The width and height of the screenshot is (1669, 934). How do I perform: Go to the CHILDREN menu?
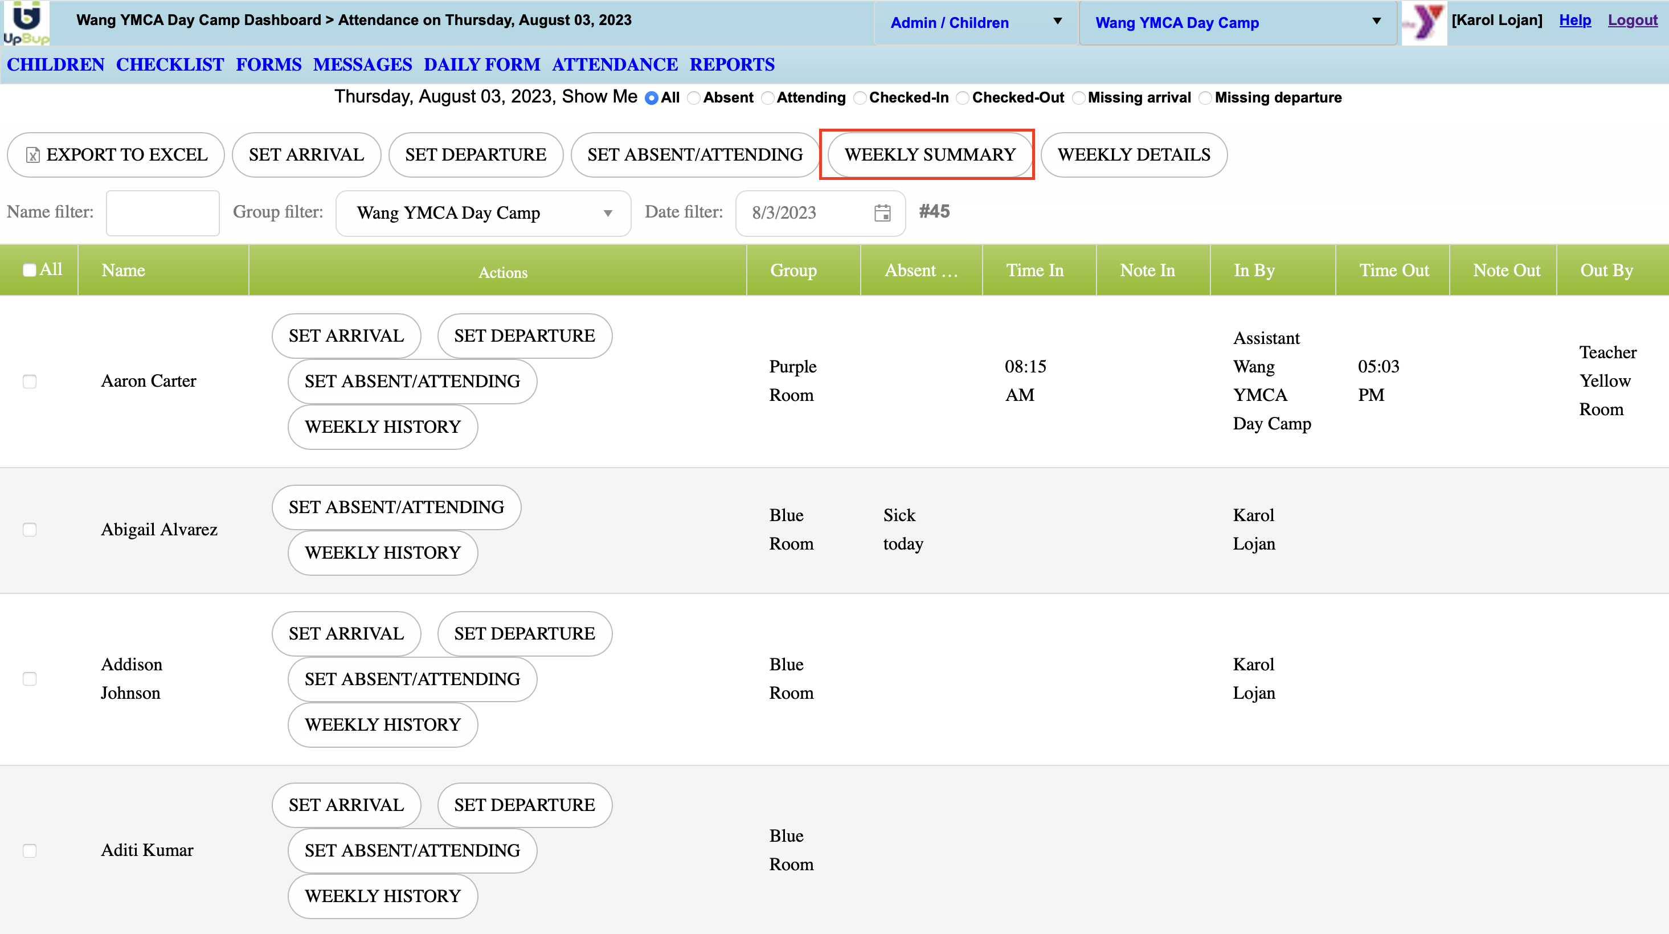(55, 65)
